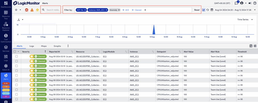The image size is (258, 103).
Task: Switch to the Logs tab
Action: pos(32,46)
